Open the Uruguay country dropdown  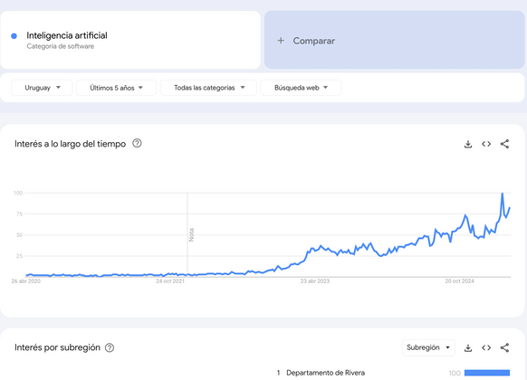click(42, 88)
